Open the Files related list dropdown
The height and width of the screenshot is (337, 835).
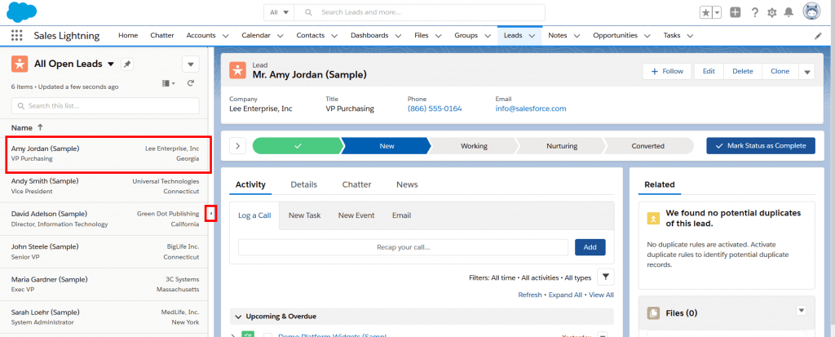pos(802,311)
